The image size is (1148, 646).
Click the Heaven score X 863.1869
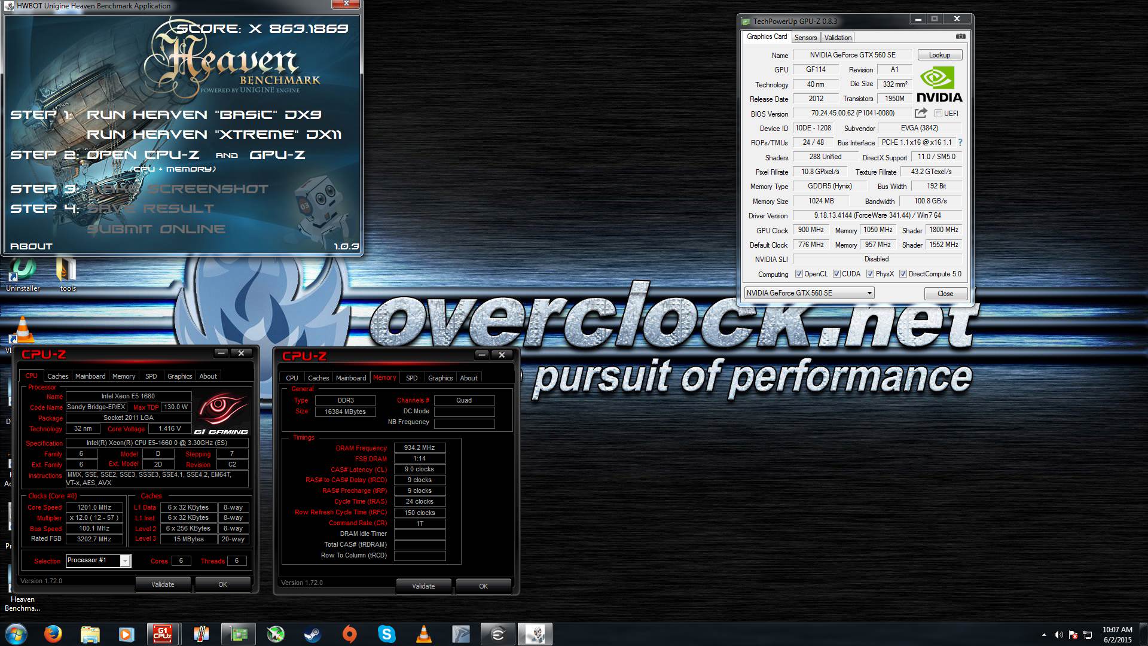(262, 29)
